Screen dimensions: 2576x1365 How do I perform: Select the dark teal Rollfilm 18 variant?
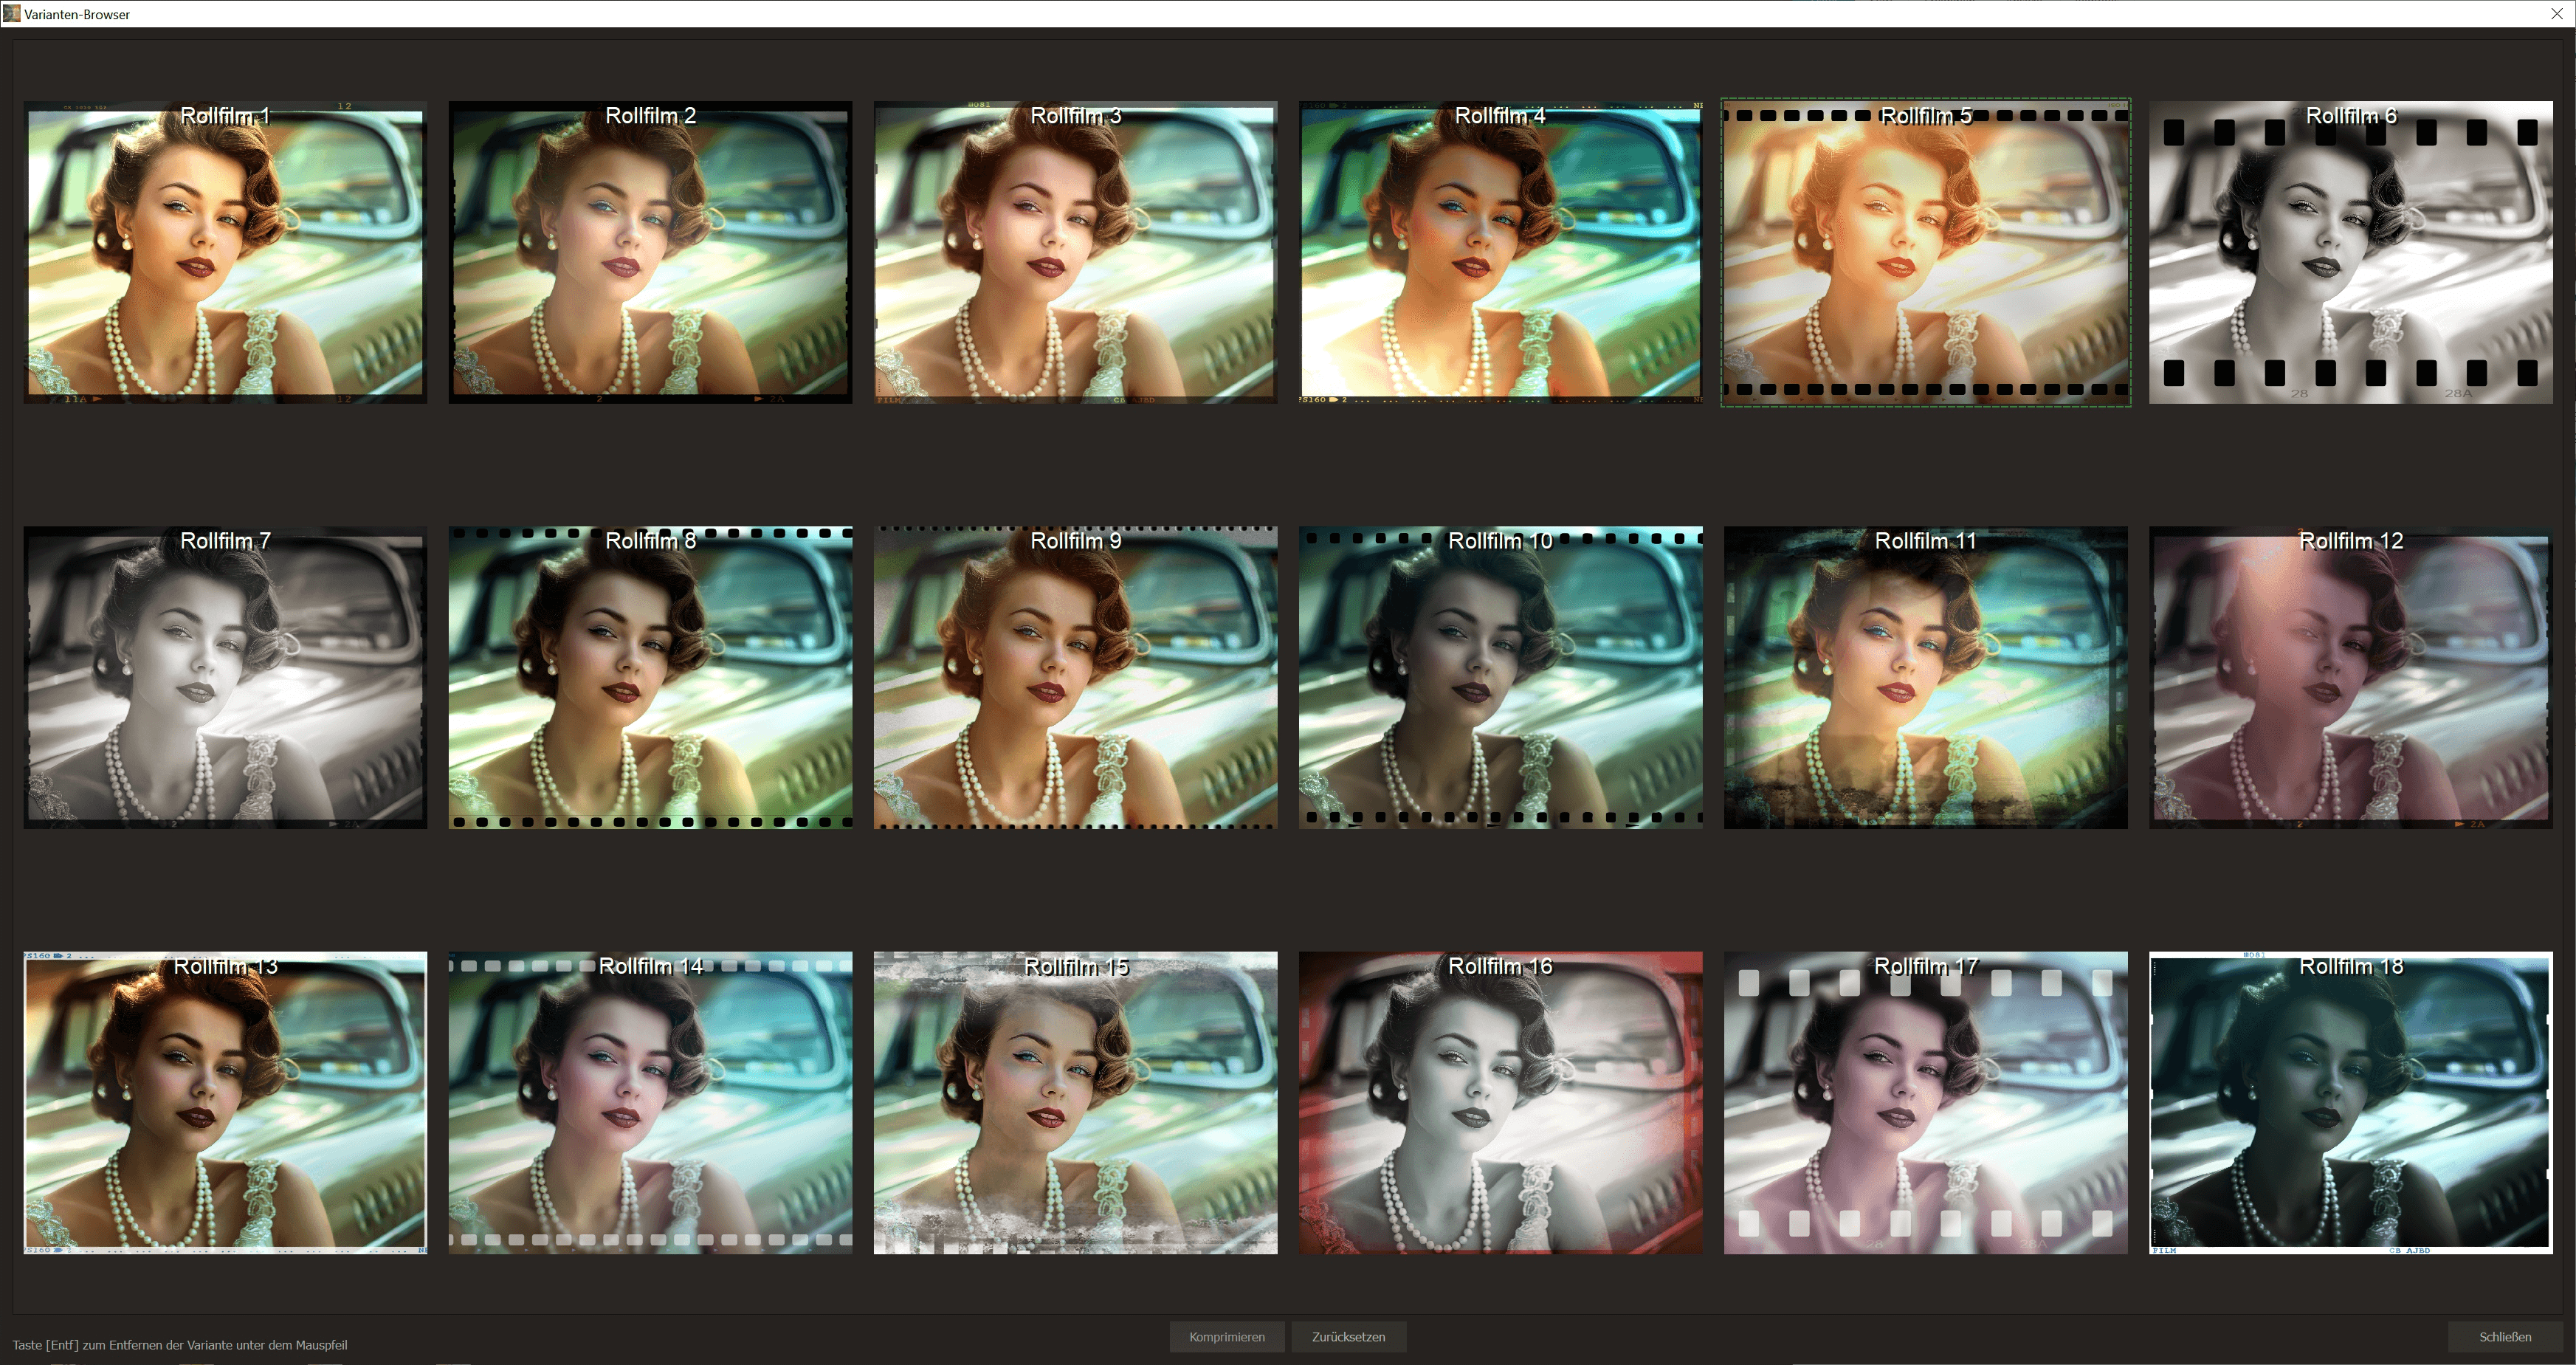tap(2350, 1102)
